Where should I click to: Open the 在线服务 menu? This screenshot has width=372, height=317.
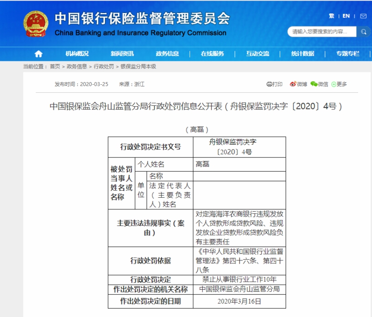pyautogui.click(x=212, y=54)
